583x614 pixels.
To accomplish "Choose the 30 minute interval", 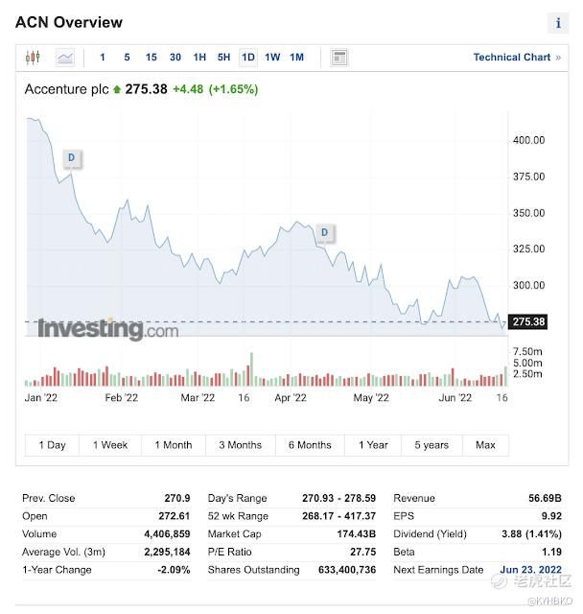I will [x=175, y=58].
